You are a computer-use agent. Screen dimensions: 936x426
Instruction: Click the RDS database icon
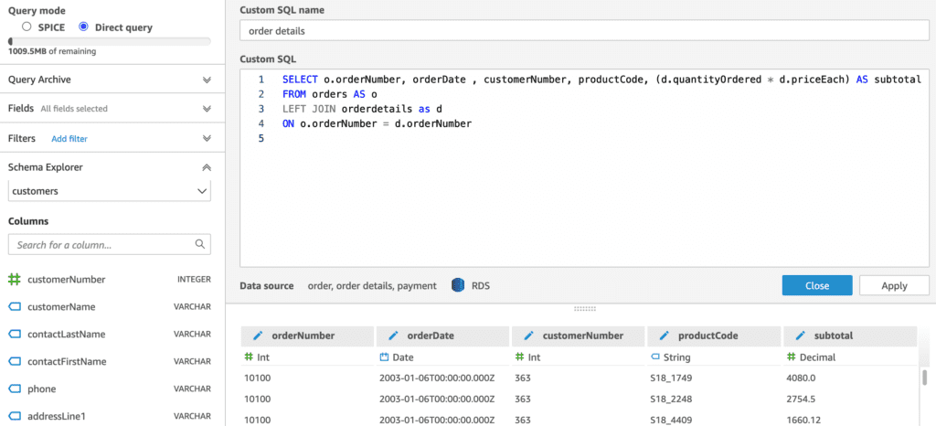[x=458, y=286]
